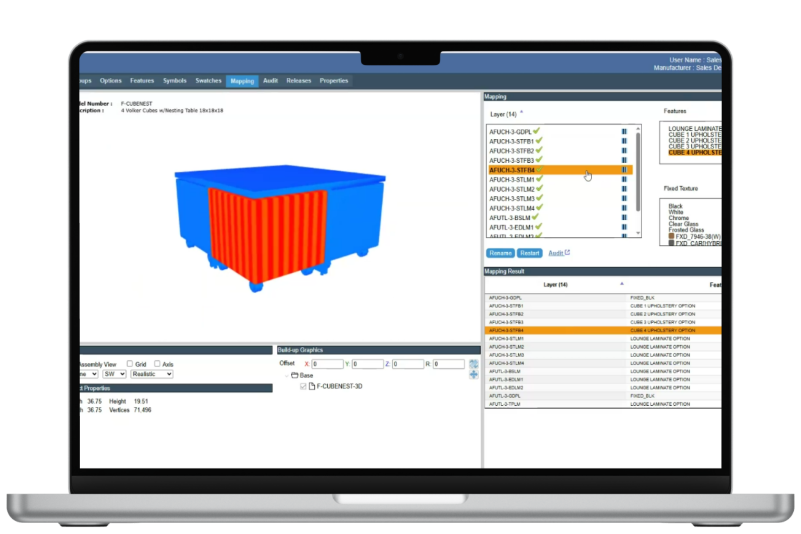Select AFUCH-3-STFB2 layer in the list

click(x=560, y=151)
